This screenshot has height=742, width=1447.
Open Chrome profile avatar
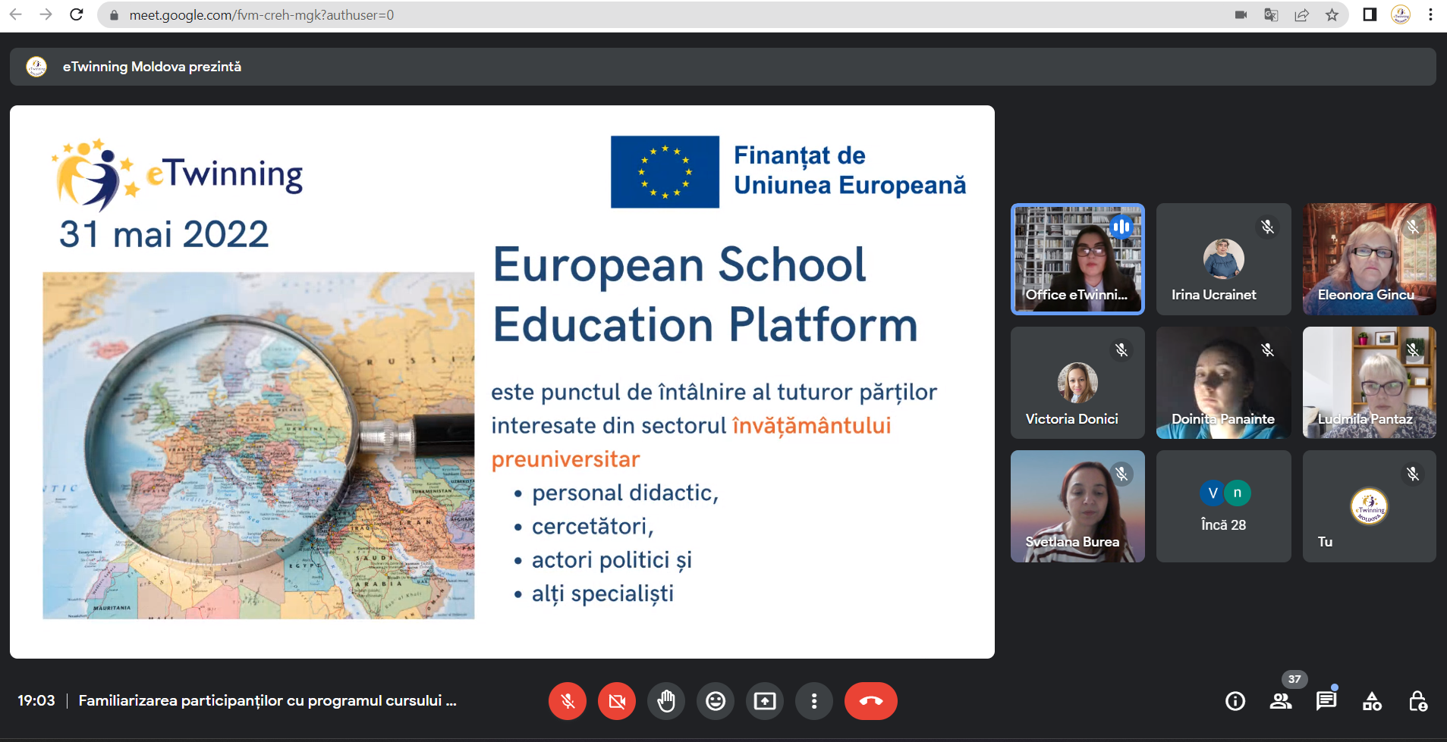pyautogui.click(x=1401, y=14)
